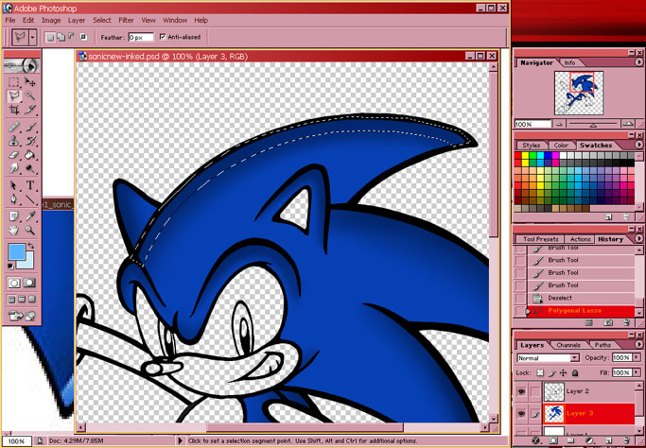Select the Type tool
The height and width of the screenshot is (448, 646).
coord(29,185)
